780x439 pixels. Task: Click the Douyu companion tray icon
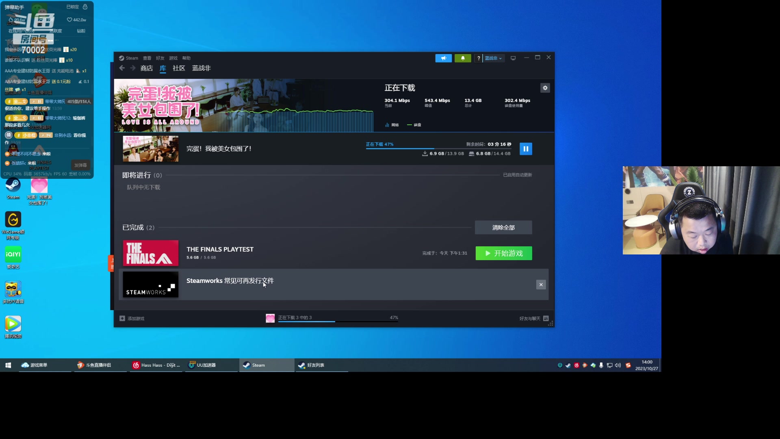[x=585, y=365]
